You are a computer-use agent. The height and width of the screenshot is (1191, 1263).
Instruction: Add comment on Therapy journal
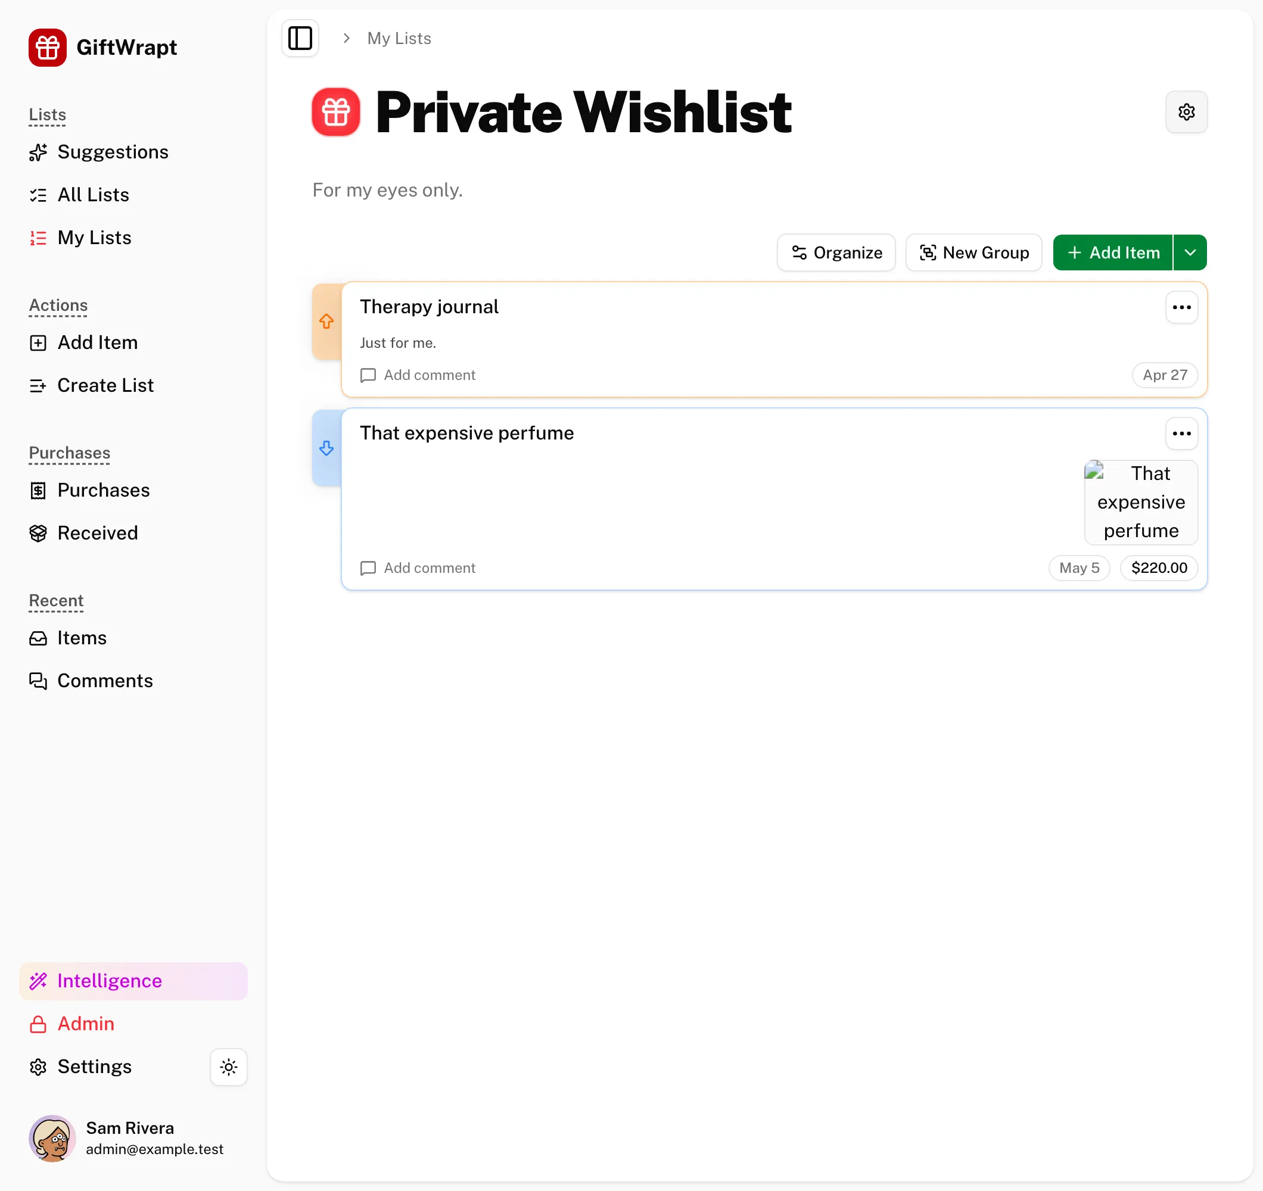pos(418,375)
